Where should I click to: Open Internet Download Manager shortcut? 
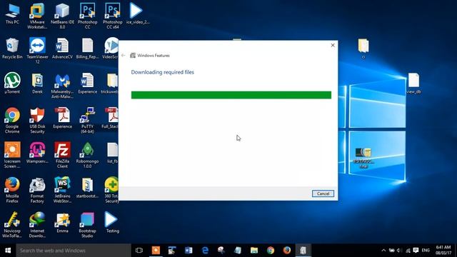(x=37, y=225)
